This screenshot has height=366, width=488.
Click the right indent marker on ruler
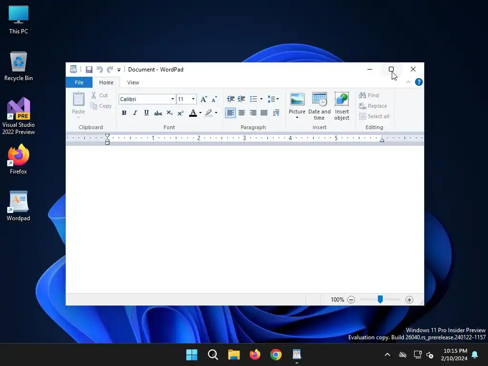pyautogui.click(x=382, y=140)
